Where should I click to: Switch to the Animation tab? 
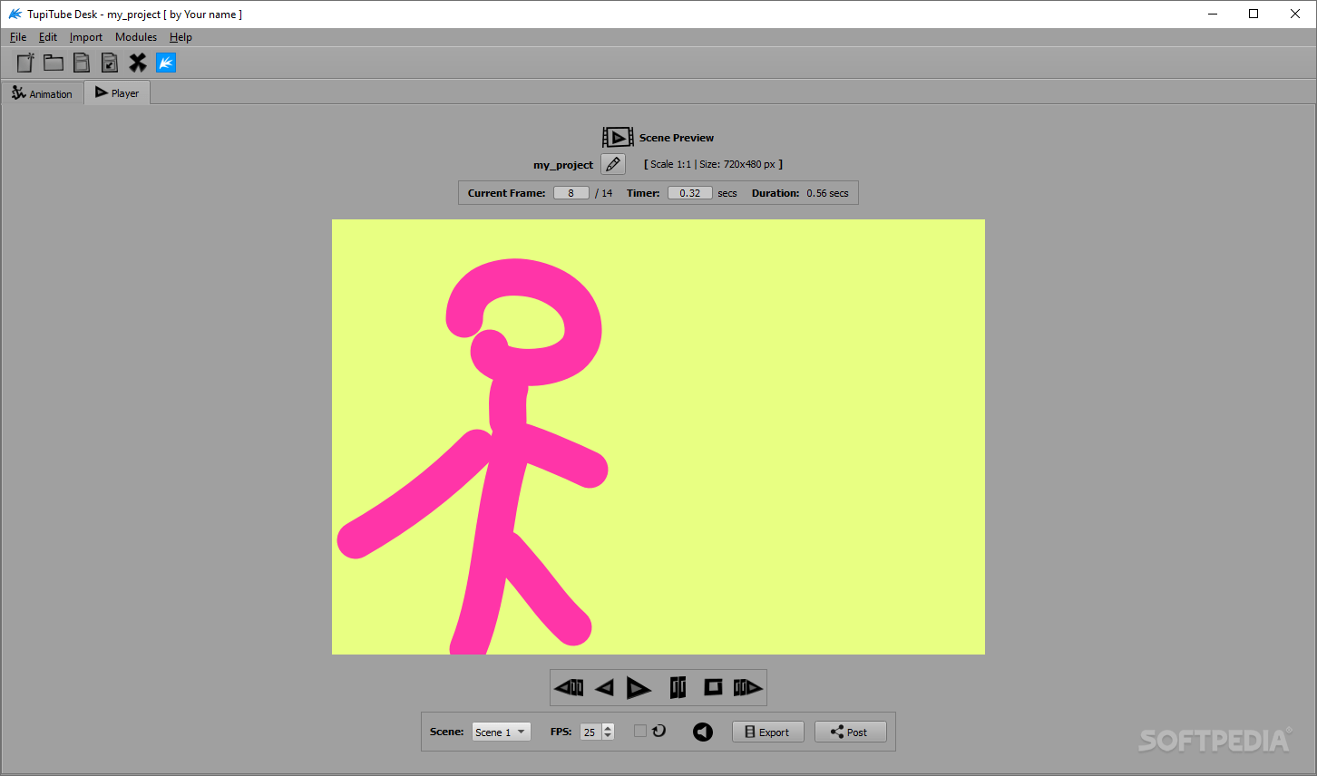43,93
